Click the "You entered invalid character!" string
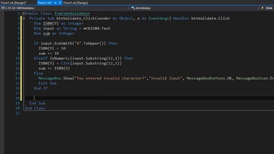 point(110,78)
